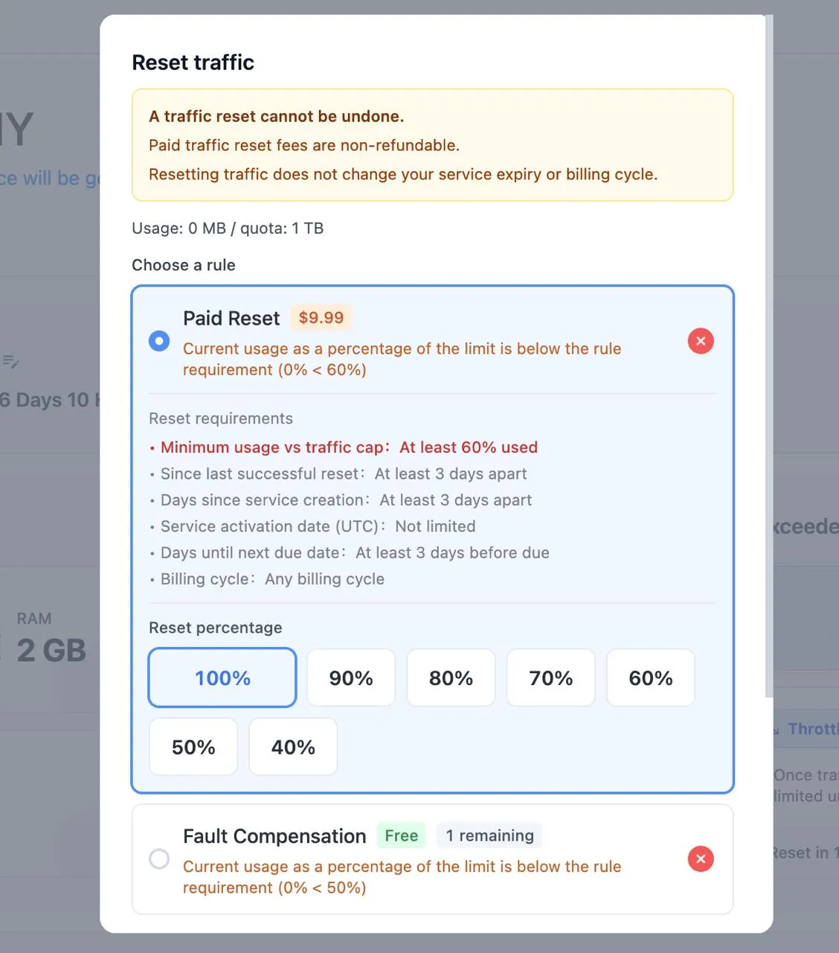Click the usage quota text line
Screen dimensions: 839x953
[x=228, y=228]
